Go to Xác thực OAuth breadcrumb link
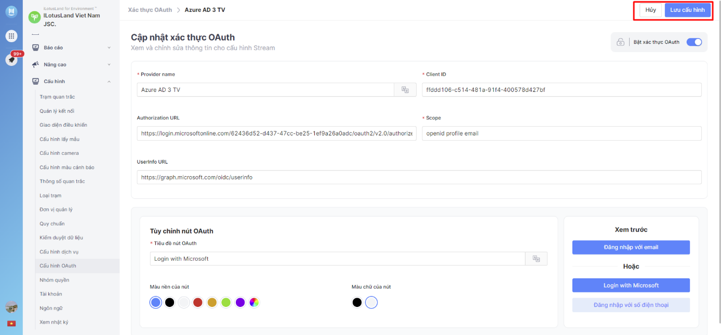The image size is (721, 335). click(x=150, y=10)
